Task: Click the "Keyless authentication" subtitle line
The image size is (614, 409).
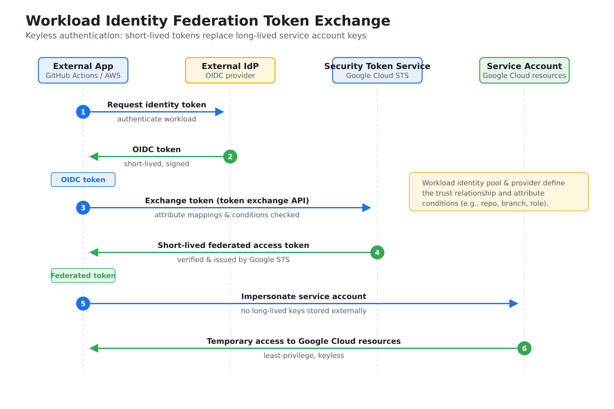Action: coord(196,35)
